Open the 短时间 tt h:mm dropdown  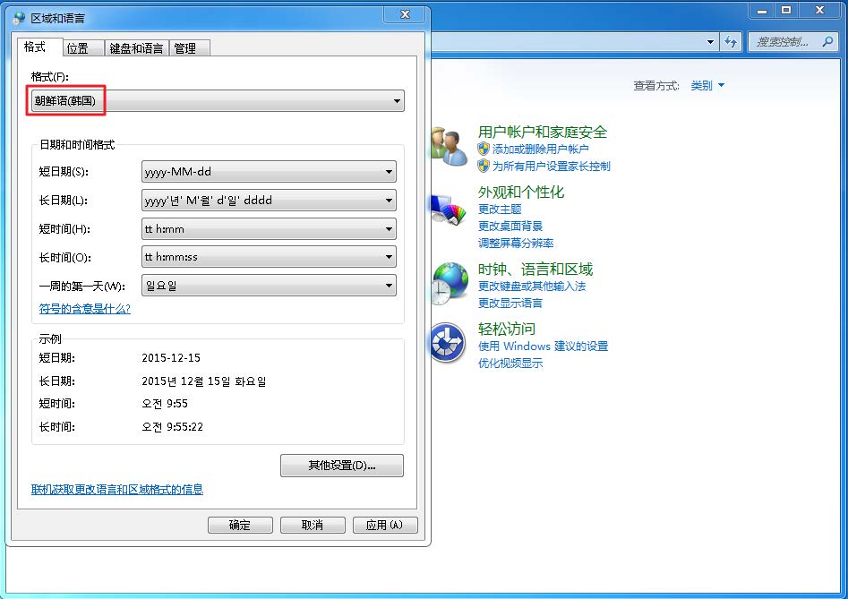click(x=269, y=229)
